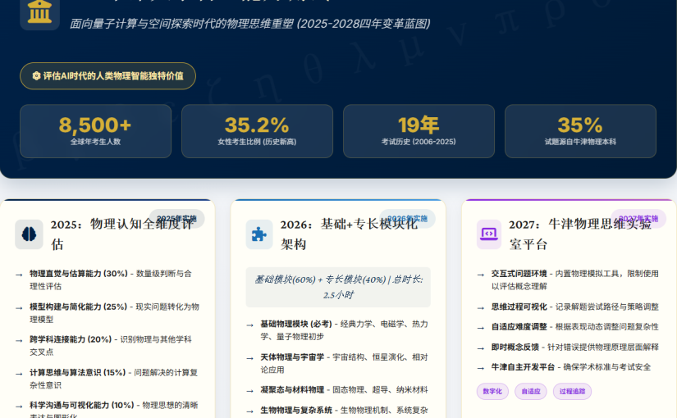Click the 2027年实施 badge
Screen dimensions: 677x418
(x=638, y=218)
